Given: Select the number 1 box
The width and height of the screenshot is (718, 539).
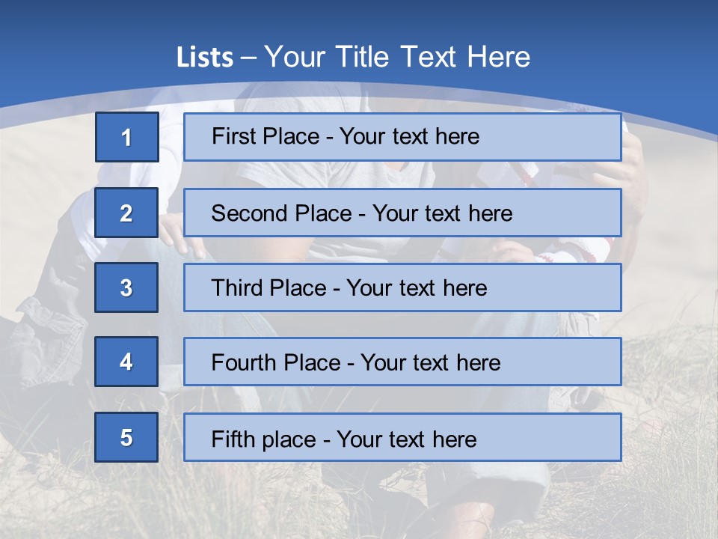Looking at the screenshot, I should tap(127, 137).
